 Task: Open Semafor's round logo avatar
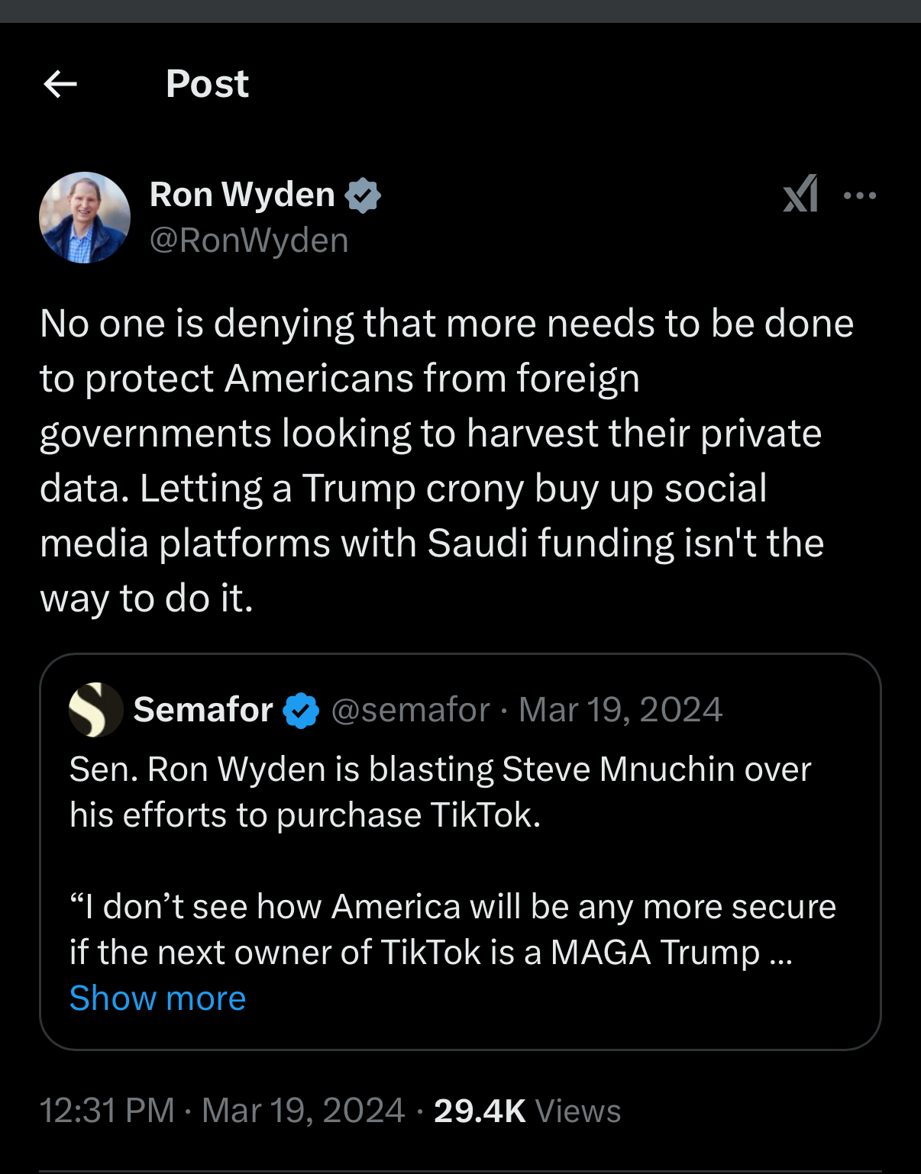[95, 710]
